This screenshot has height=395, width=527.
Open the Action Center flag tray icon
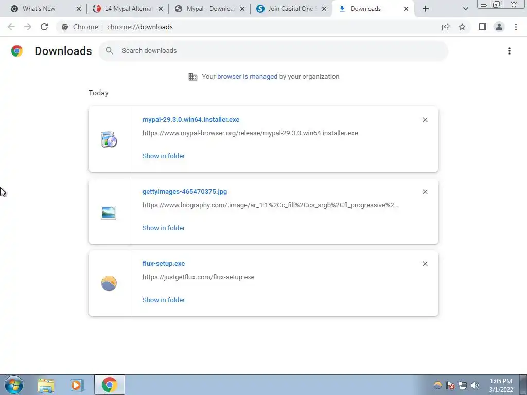(450, 385)
